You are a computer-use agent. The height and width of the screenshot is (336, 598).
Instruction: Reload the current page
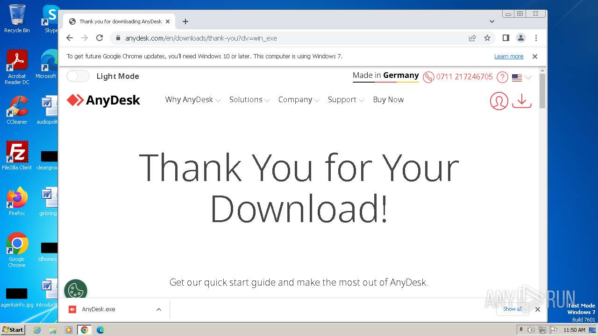point(100,38)
